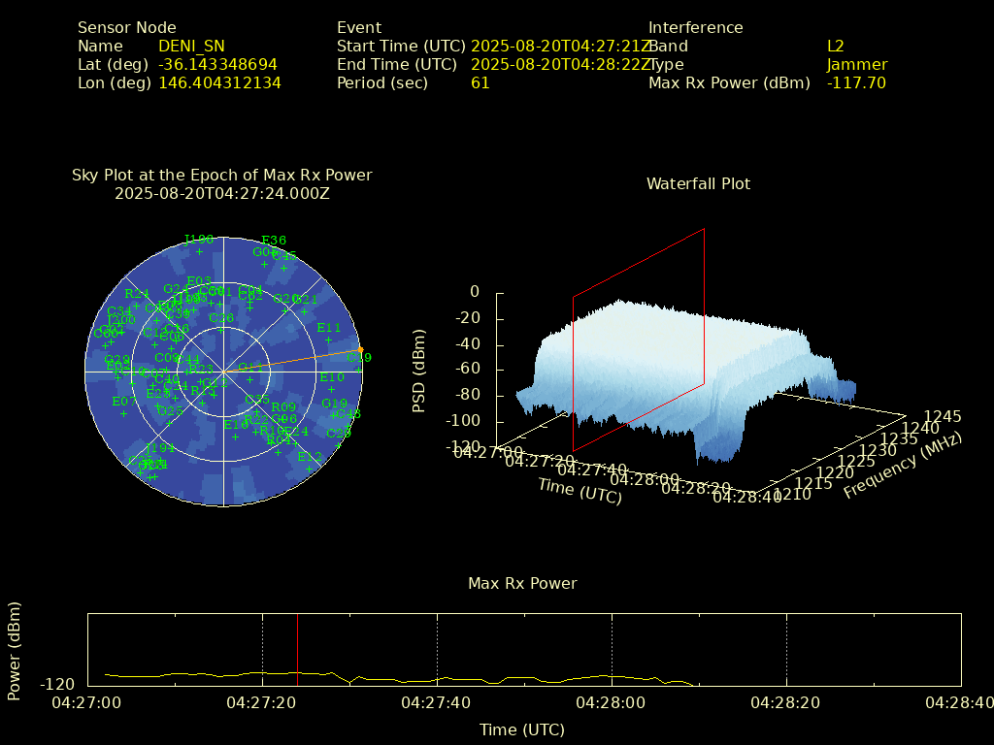The width and height of the screenshot is (994, 745).
Task: Click the E07 satellite marker
Action: (123, 413)
